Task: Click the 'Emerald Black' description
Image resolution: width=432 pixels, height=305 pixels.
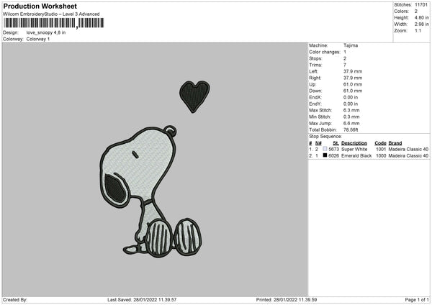Action: [x=356, y=156]
